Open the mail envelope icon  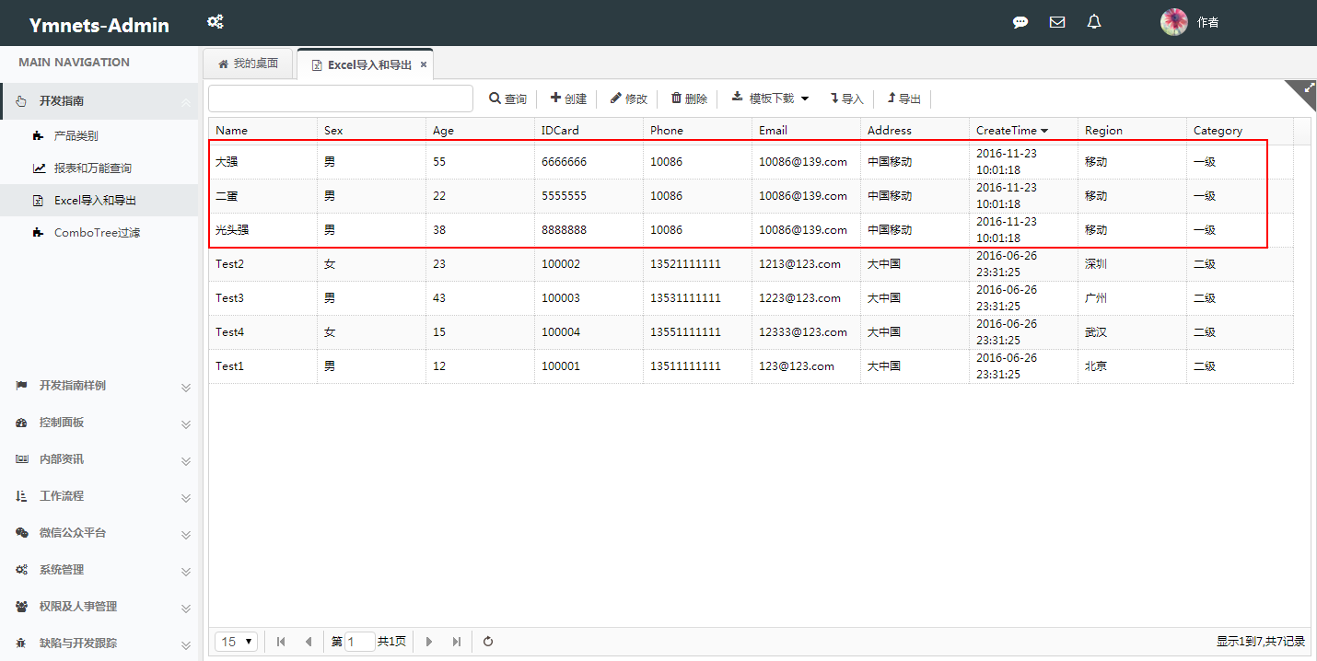[1057, 22]
